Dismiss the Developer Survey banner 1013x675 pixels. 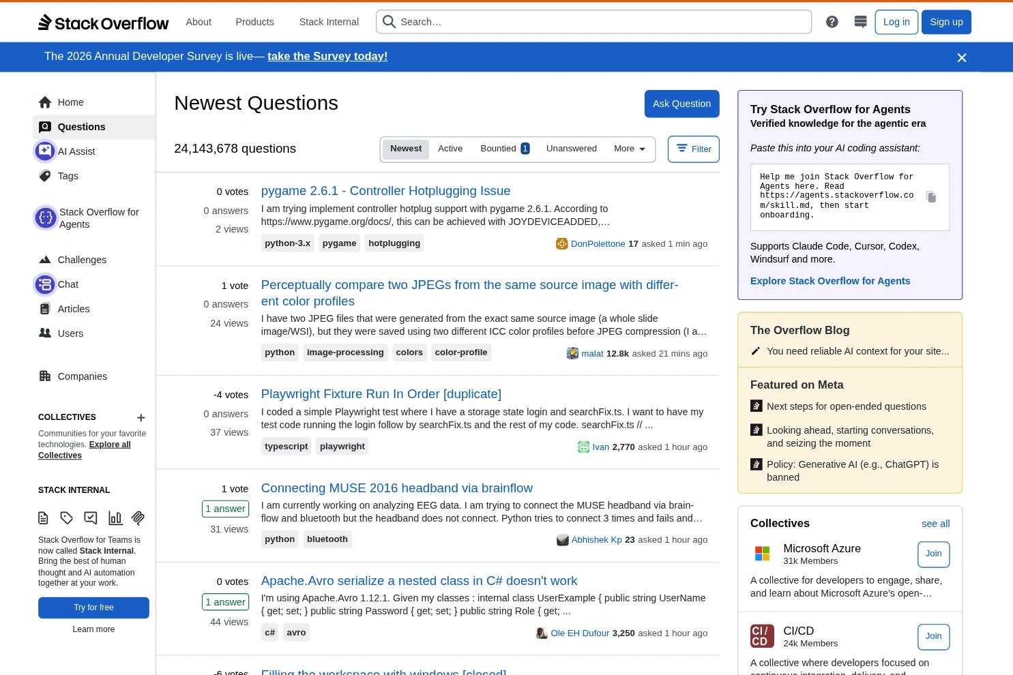[962, 58]
